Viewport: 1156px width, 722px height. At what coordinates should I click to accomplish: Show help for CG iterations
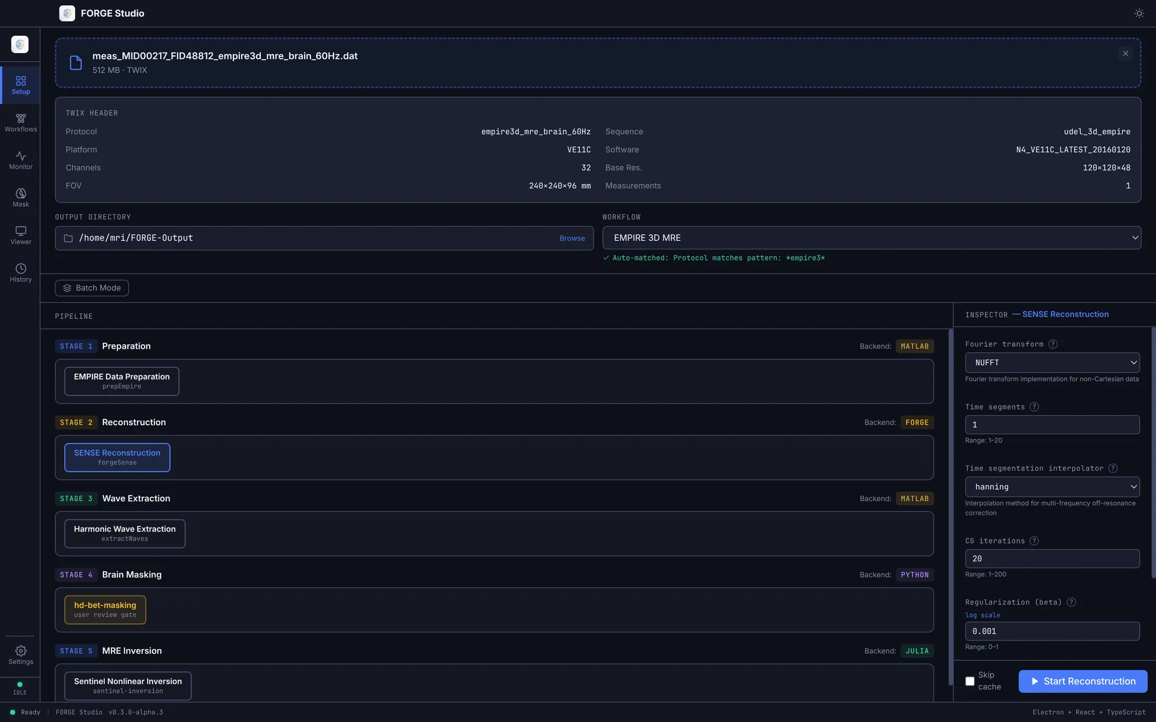click(x=1035, y=541)
